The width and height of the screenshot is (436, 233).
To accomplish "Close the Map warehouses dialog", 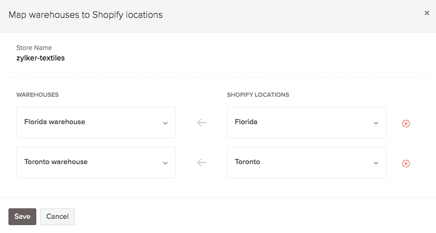I will [x=427, y=13].
